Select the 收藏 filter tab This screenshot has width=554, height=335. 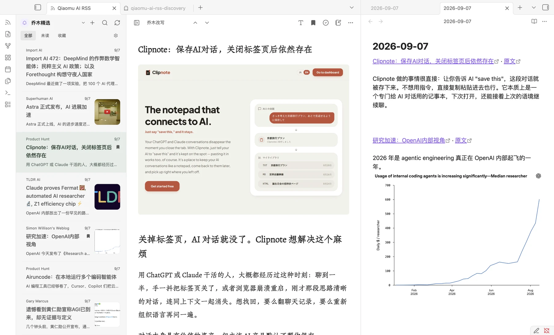click(62, 36)
